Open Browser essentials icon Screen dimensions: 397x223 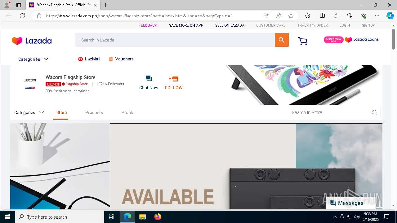tap(364, 16)
